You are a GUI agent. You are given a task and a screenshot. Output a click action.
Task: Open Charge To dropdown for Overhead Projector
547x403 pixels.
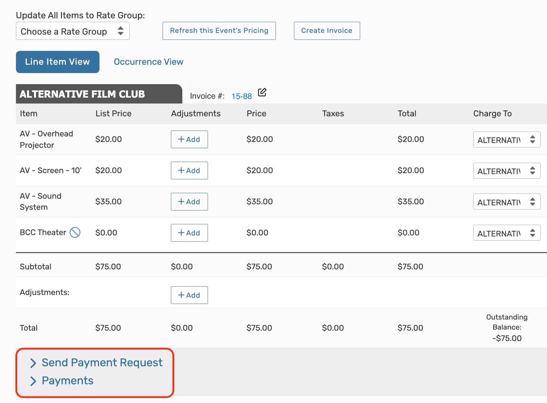506,140
